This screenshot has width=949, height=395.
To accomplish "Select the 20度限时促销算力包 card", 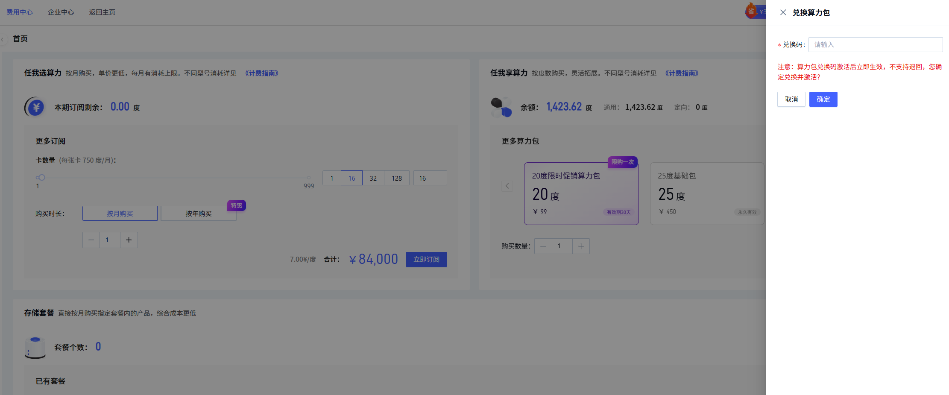I will (581, 193).
